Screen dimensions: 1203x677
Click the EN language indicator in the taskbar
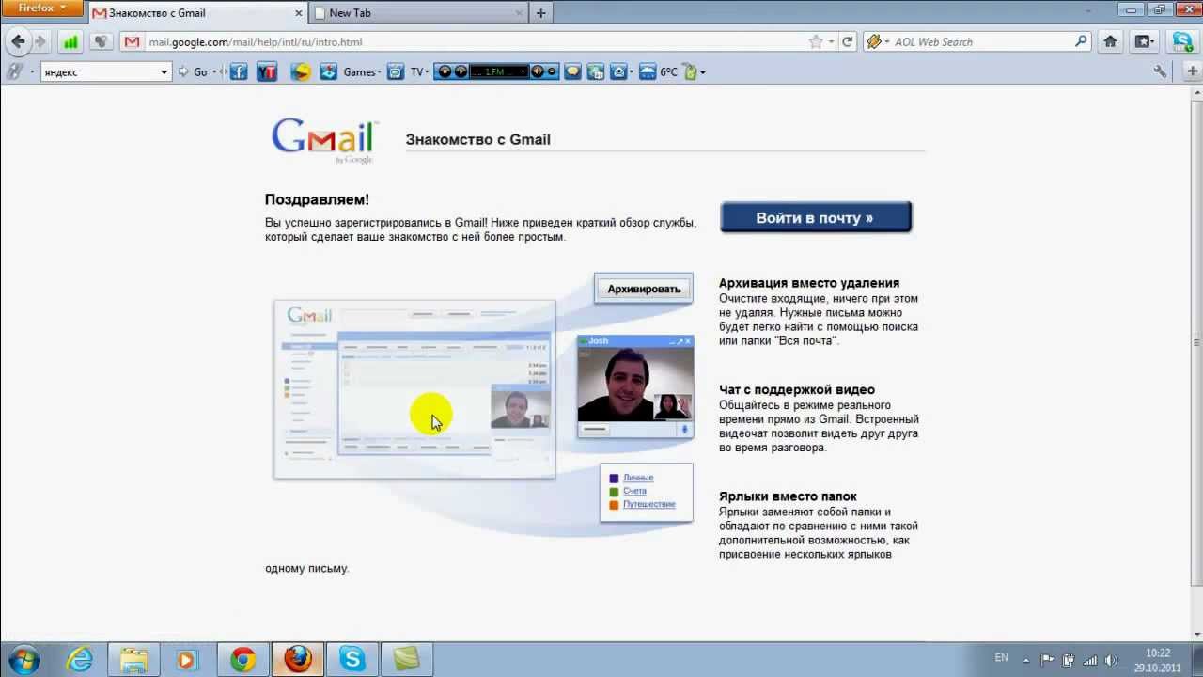click(1002, 658)
